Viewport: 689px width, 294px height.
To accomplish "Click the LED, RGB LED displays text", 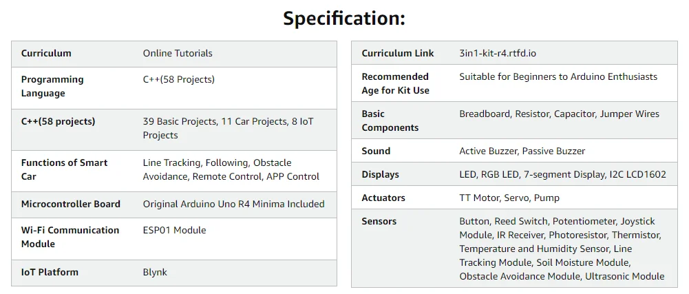I will click(x=562, y=174).
